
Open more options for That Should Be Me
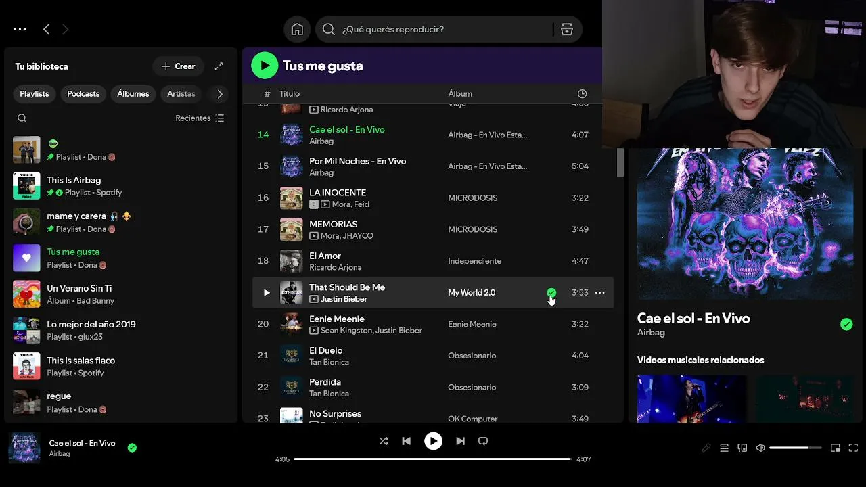(599, 293)
